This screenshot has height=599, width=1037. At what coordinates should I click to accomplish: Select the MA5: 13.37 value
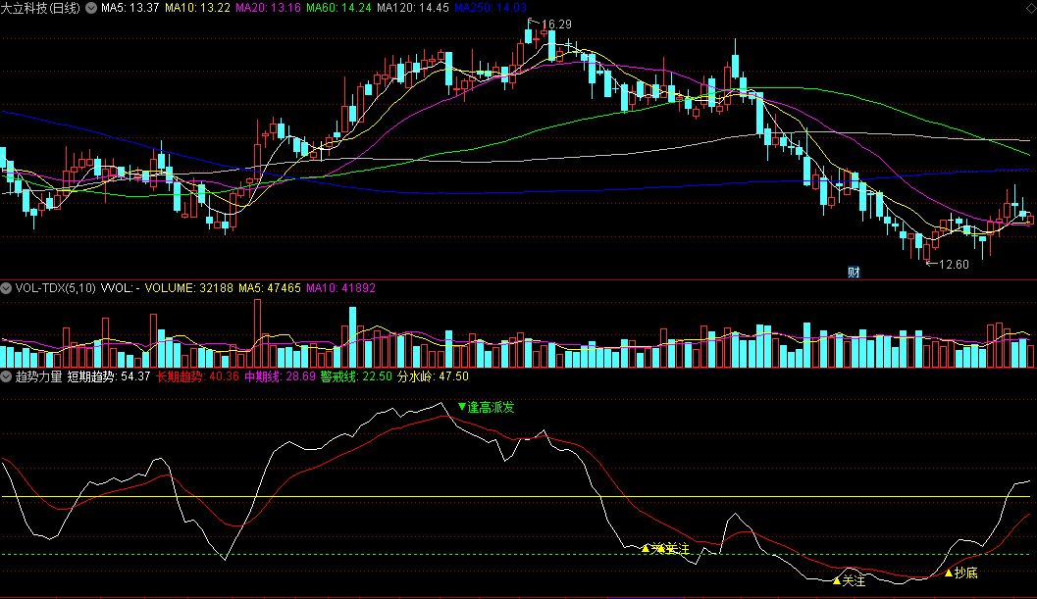click(x=130, y=8)
